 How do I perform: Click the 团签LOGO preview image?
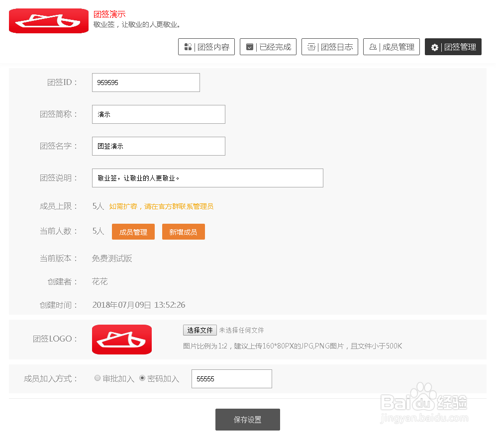coord(122,340)
